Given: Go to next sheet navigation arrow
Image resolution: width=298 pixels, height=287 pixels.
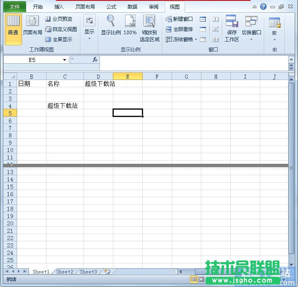Looking at the screenshot, I should 19,272.
